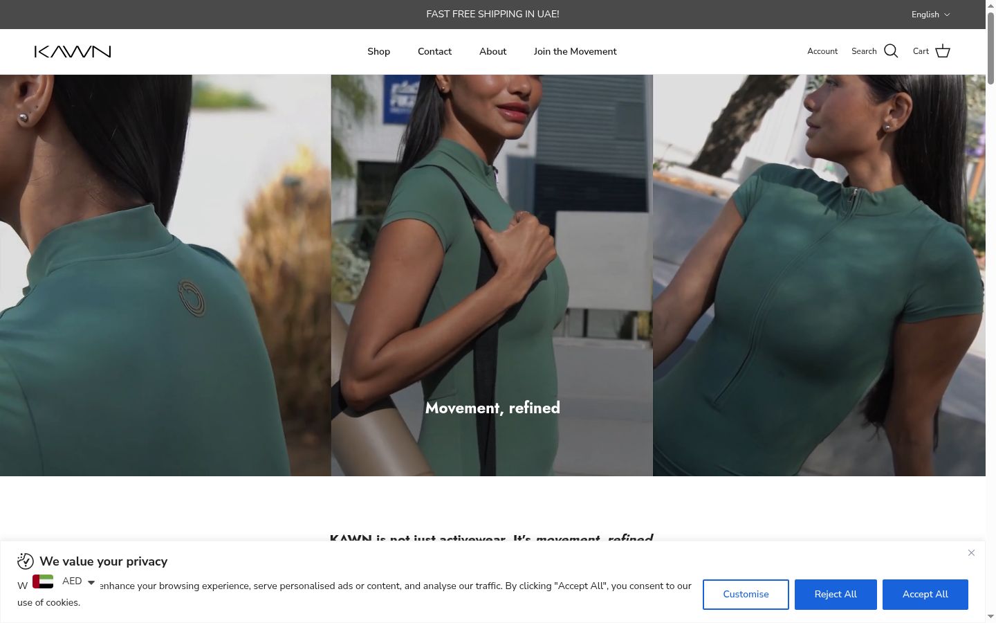Image resolution: width=996 pixels, height=623 pixels.
Task: Click the 'FAST FREE SHIPPING IN UAE!' announcement
Action: pos(492,14)
